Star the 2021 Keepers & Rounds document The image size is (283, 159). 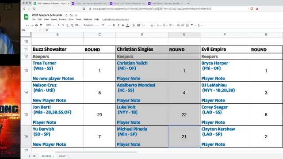[66, 15]
